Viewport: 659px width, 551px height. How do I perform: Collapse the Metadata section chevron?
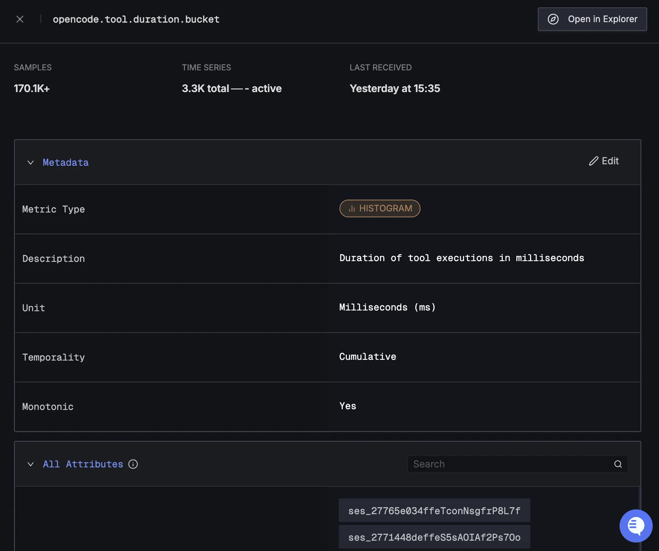31,162
